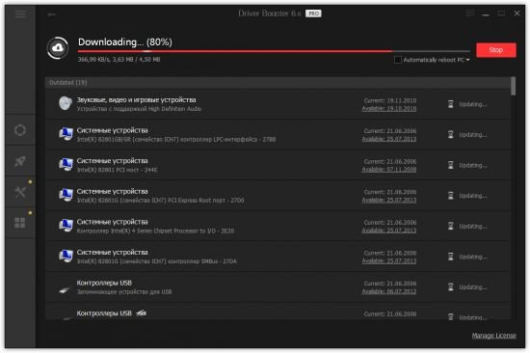The height and width of the screenshot is (353, 530).
Task: Click the hourglass icon in PCI Express 27D0 row
Action: coord(451,196)
